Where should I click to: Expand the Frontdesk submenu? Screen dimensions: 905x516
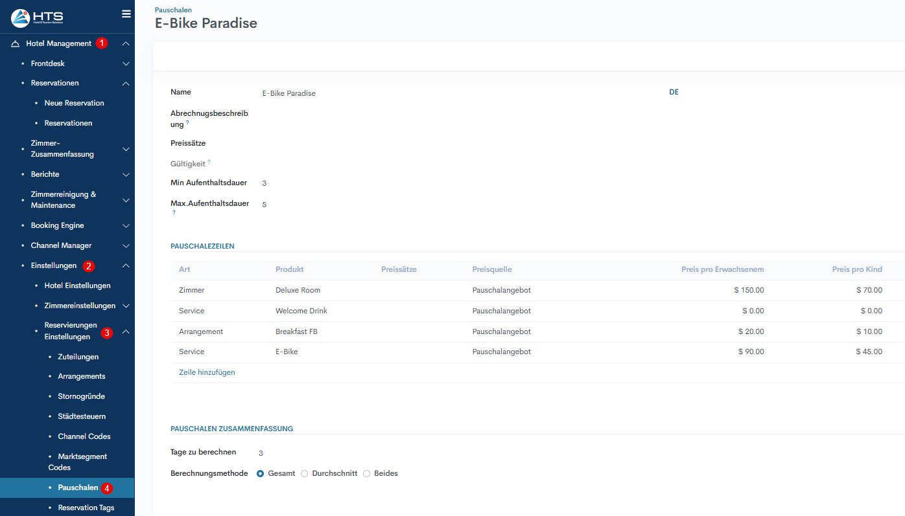(126, 64)
